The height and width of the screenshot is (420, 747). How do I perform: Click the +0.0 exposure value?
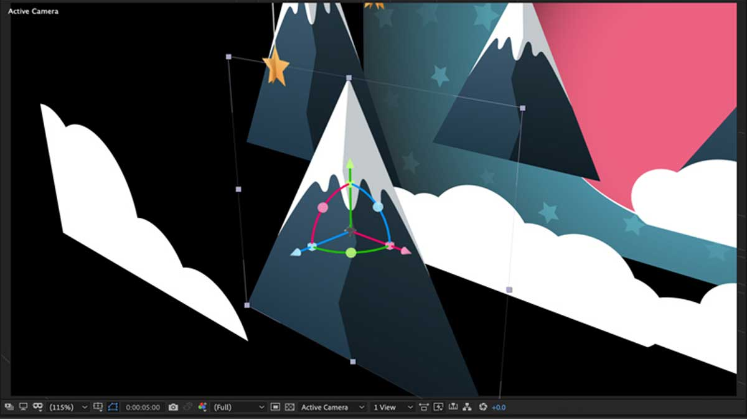(x=499, y=407)
